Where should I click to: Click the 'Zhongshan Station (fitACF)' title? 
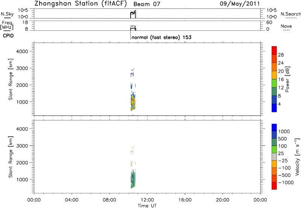pos(81,4)
